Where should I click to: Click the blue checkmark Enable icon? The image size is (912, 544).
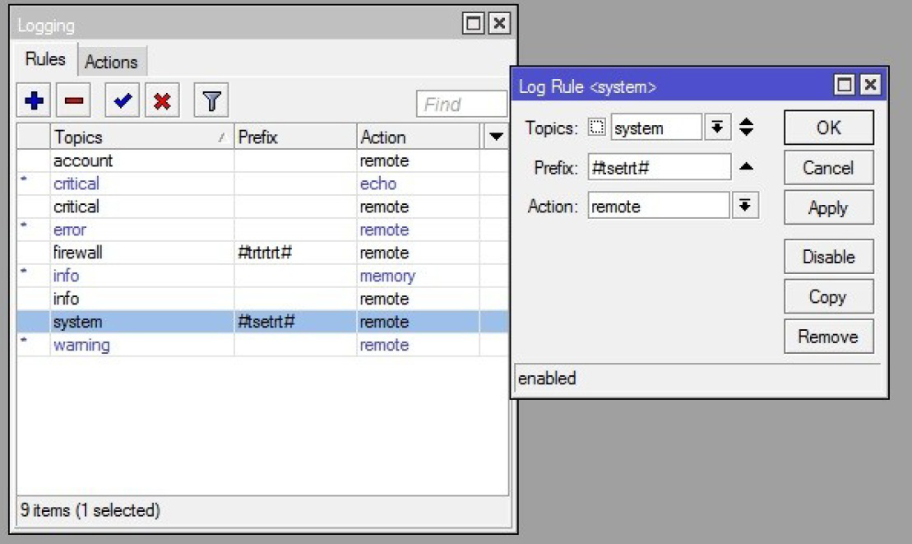[123, 101]
